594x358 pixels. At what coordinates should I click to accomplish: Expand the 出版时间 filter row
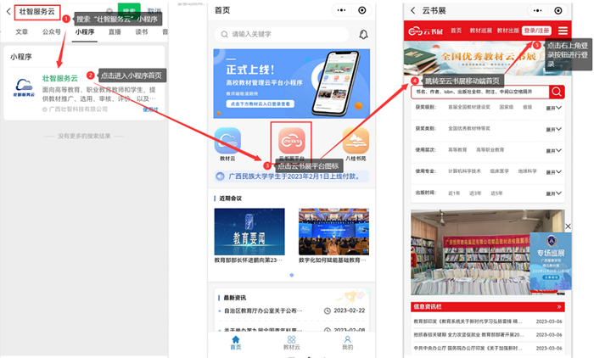pyautogui.click(x=553, y=193)
